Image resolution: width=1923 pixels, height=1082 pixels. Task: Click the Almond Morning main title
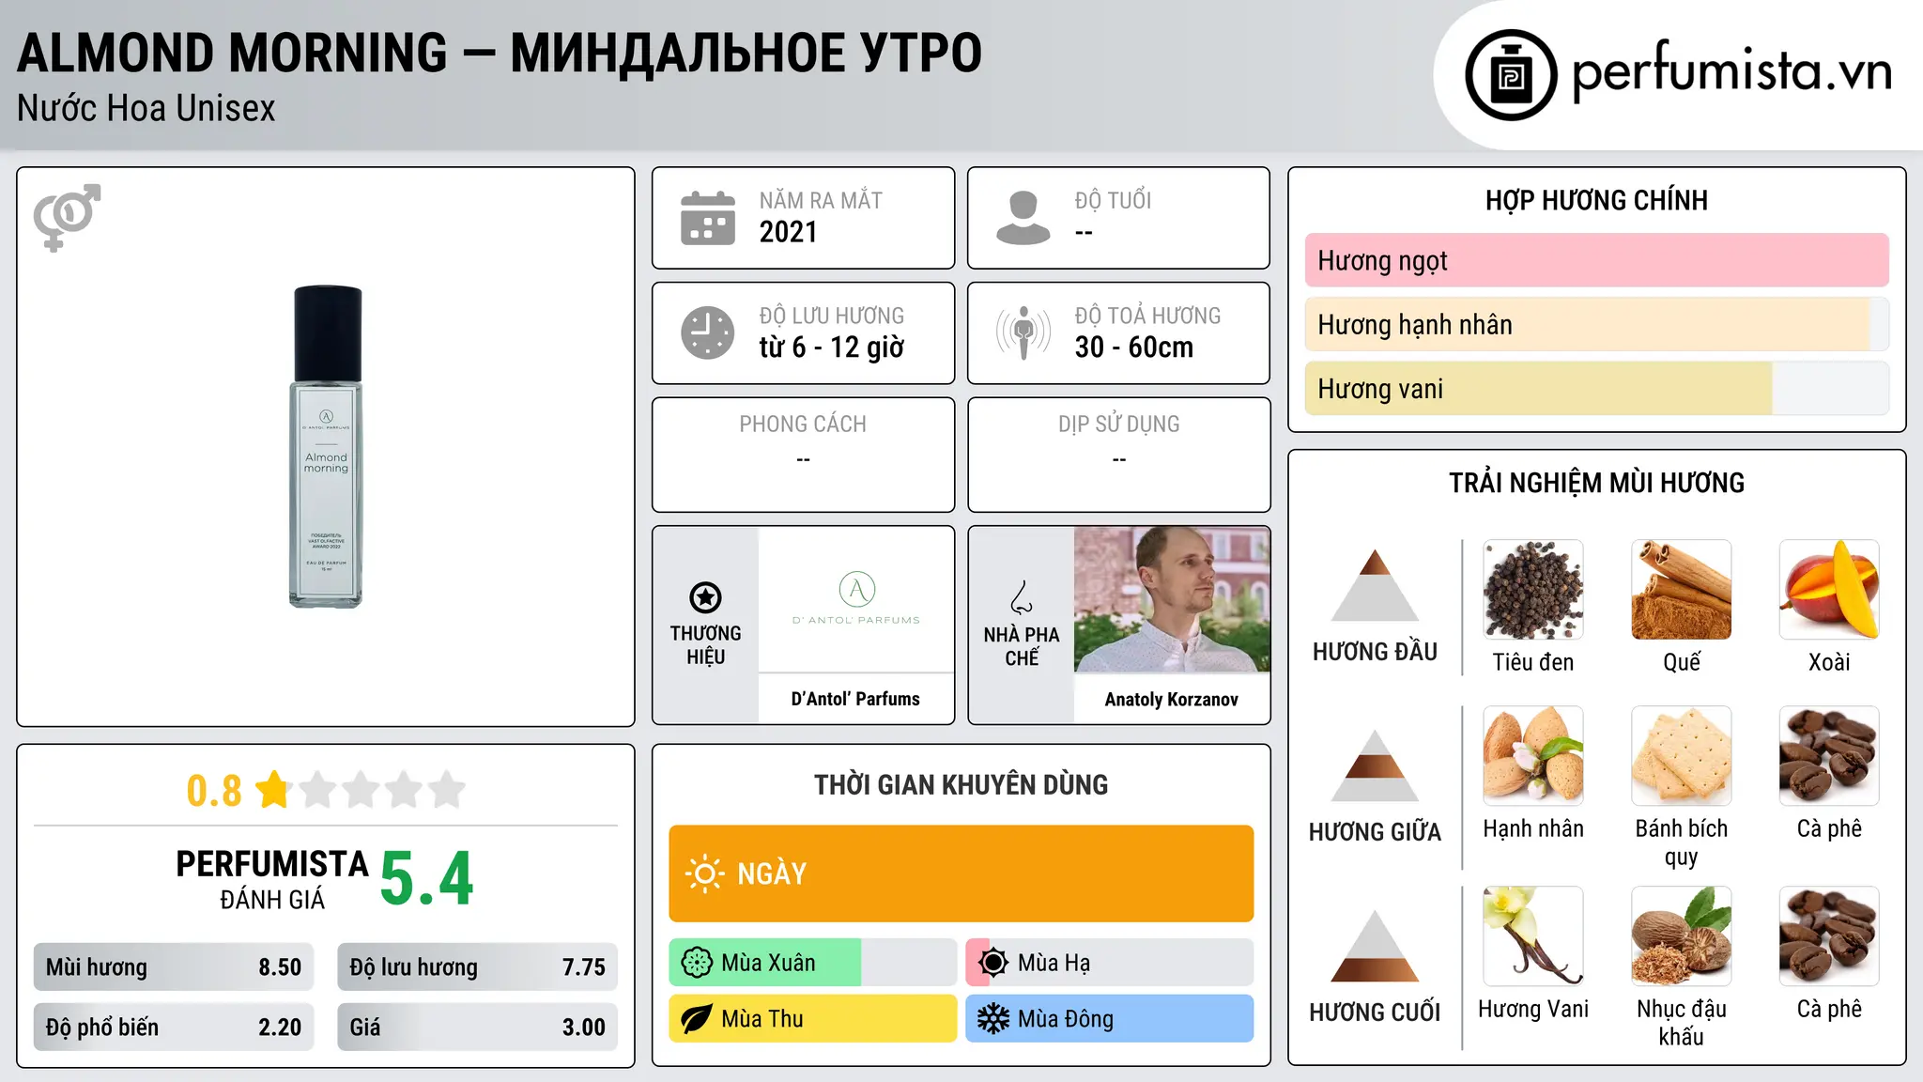point(500,53)
